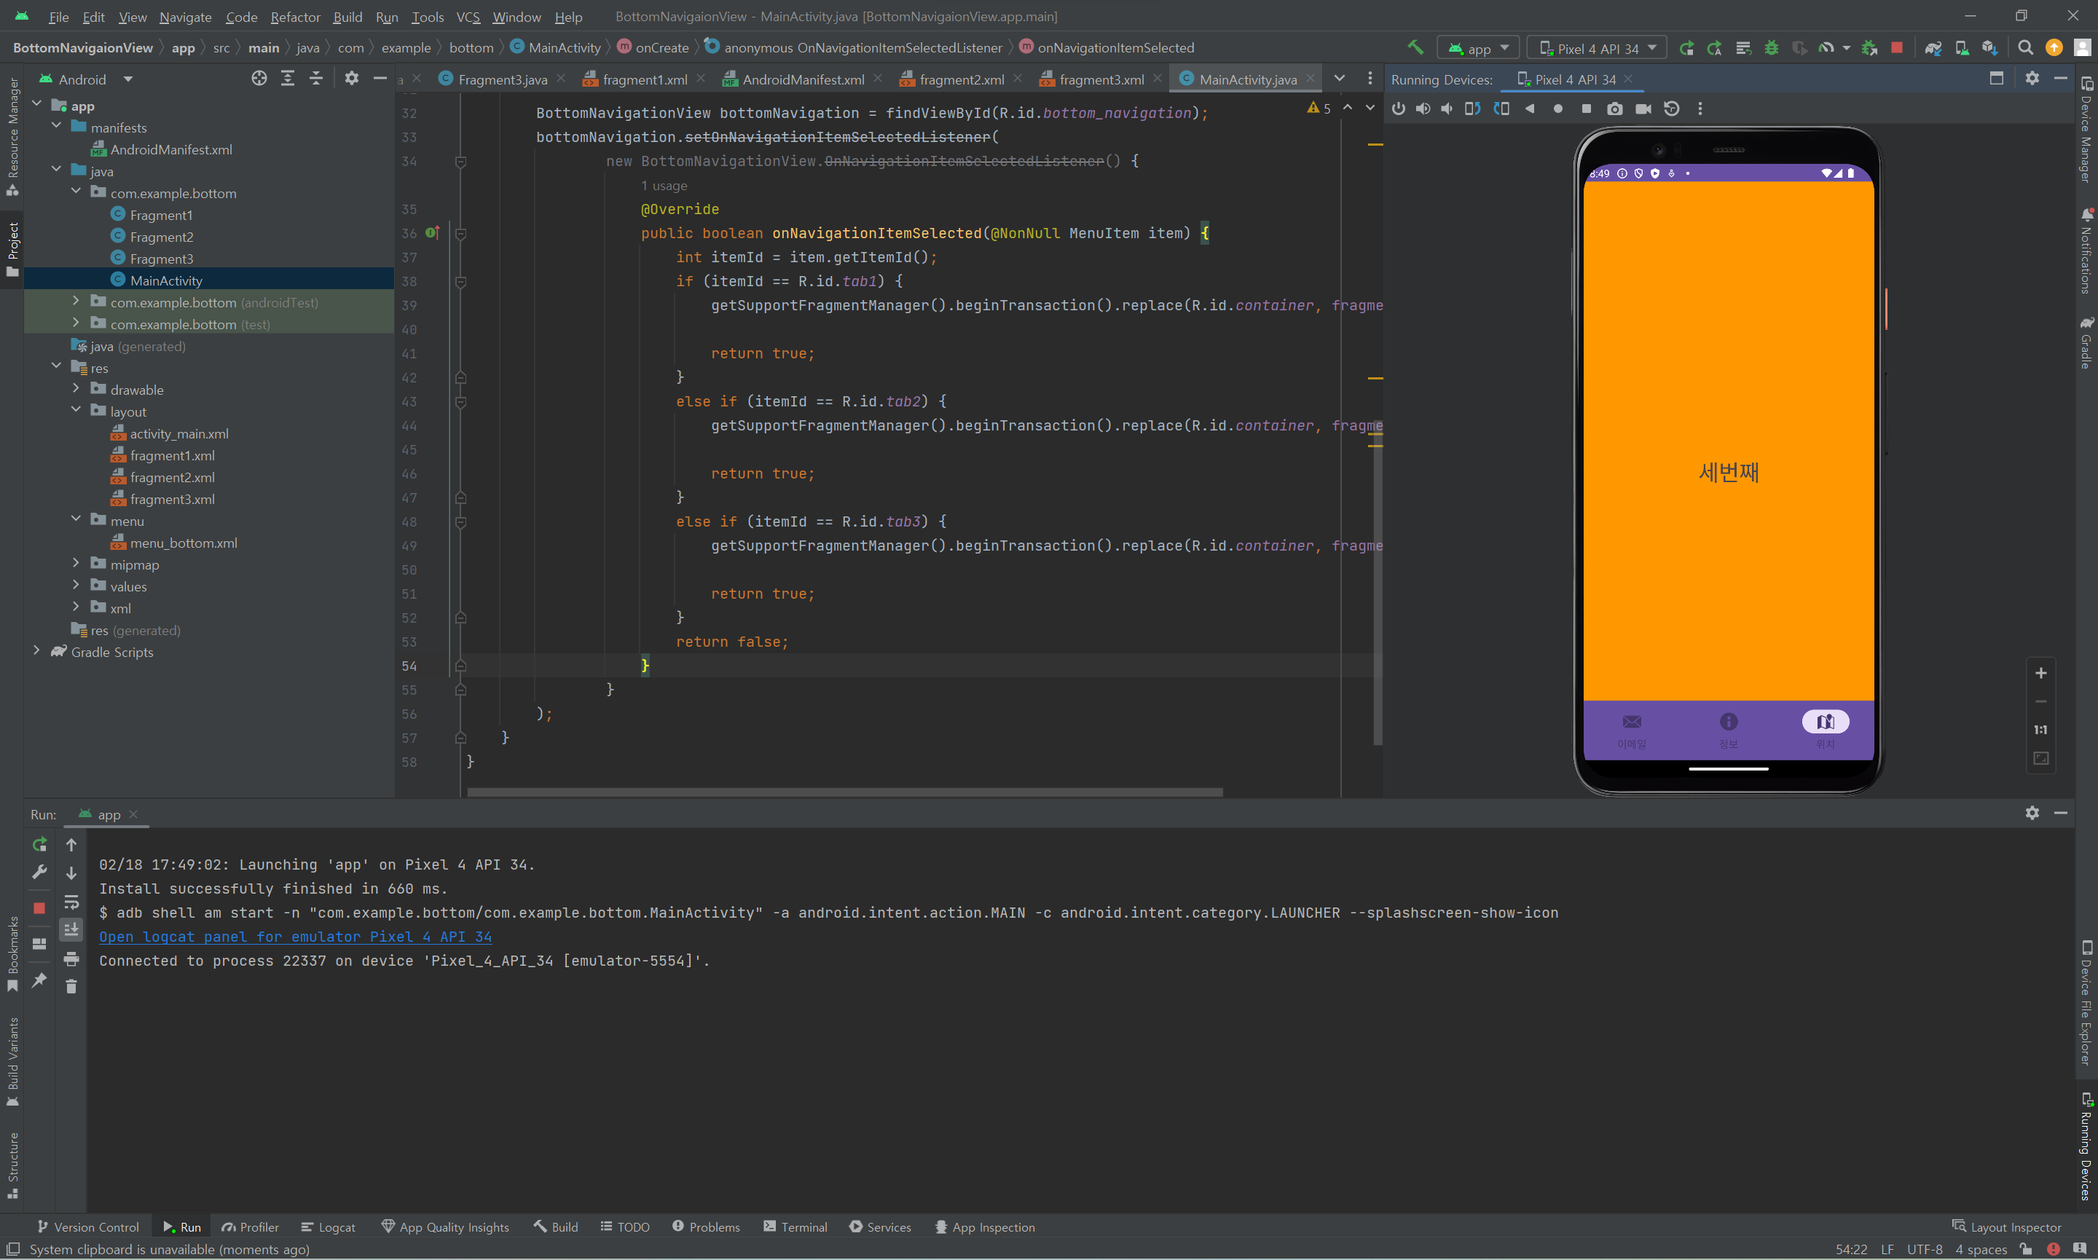This screenshot has height=1260, width=2098.
Task: Sync project with Gradle files icon
Action: coord(1933,47)
